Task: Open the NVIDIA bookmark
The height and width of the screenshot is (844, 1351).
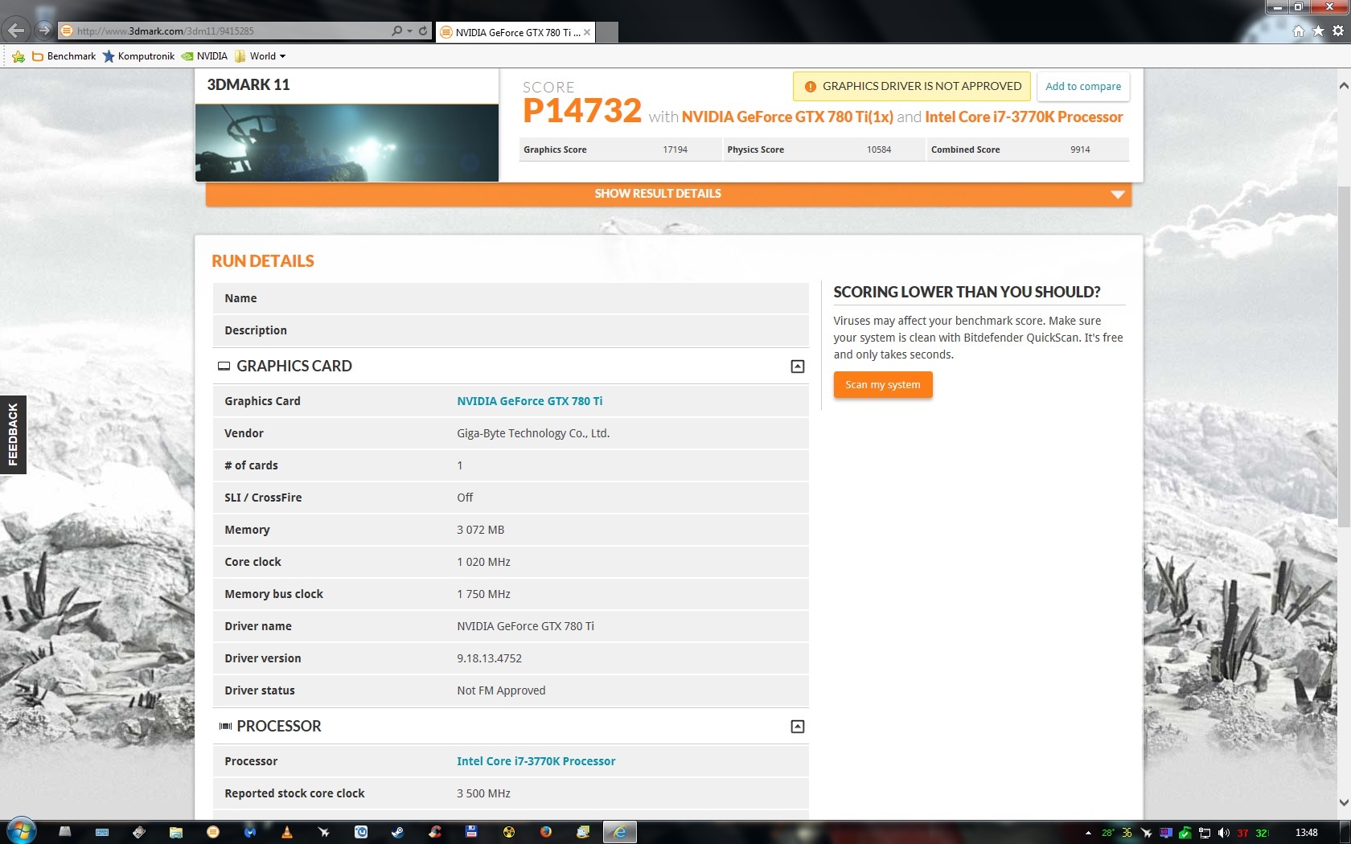Action: (x=204, y=56)
